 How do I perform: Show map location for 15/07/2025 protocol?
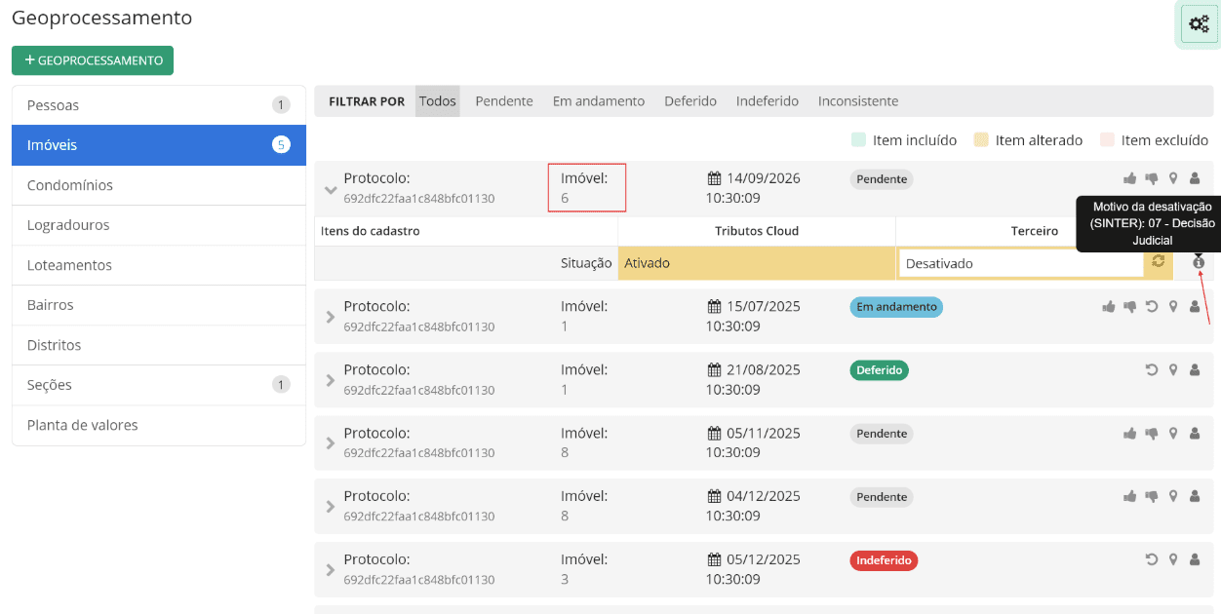(1173, 306)
